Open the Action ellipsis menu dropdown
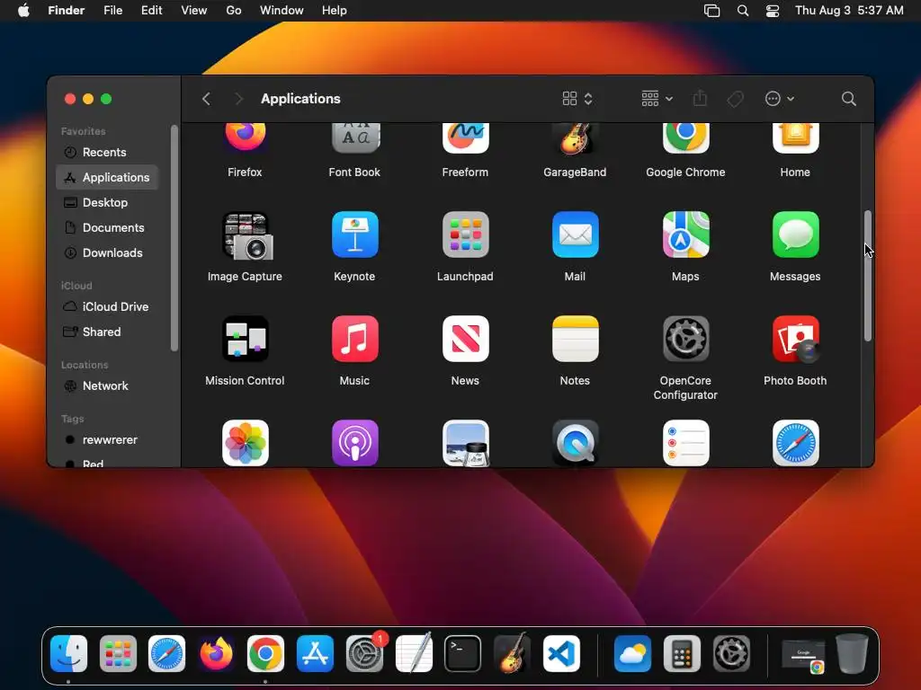This screenshot has width=921, height=690. pos(780,99)
